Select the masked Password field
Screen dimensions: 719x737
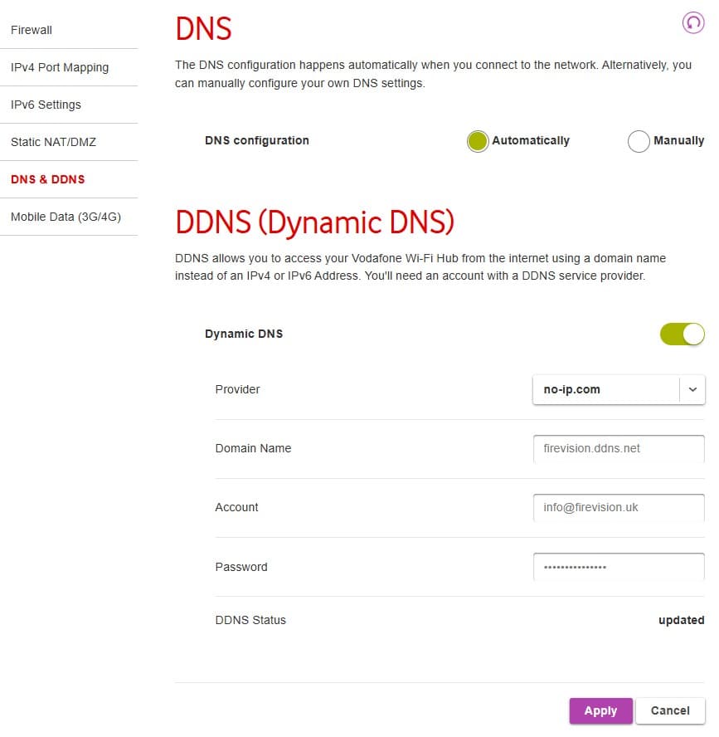pos(619,566)
